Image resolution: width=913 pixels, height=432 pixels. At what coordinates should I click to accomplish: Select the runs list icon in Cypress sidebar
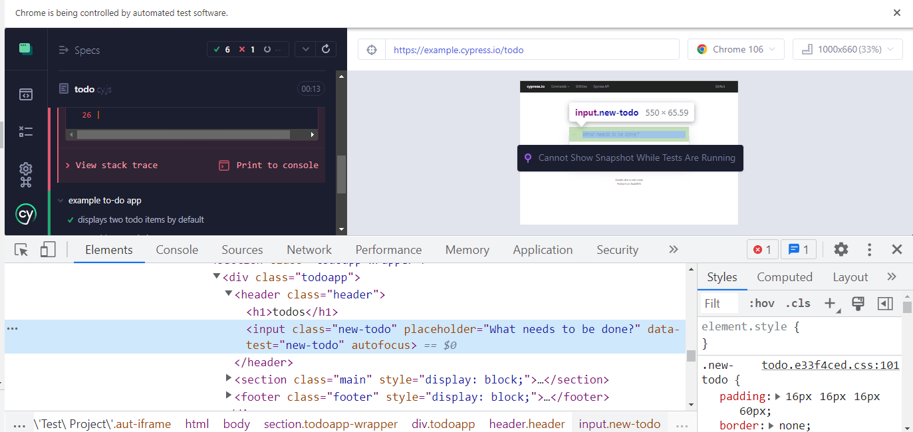pos(25,132)
